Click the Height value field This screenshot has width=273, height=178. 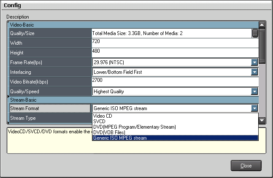pos(174,52)
